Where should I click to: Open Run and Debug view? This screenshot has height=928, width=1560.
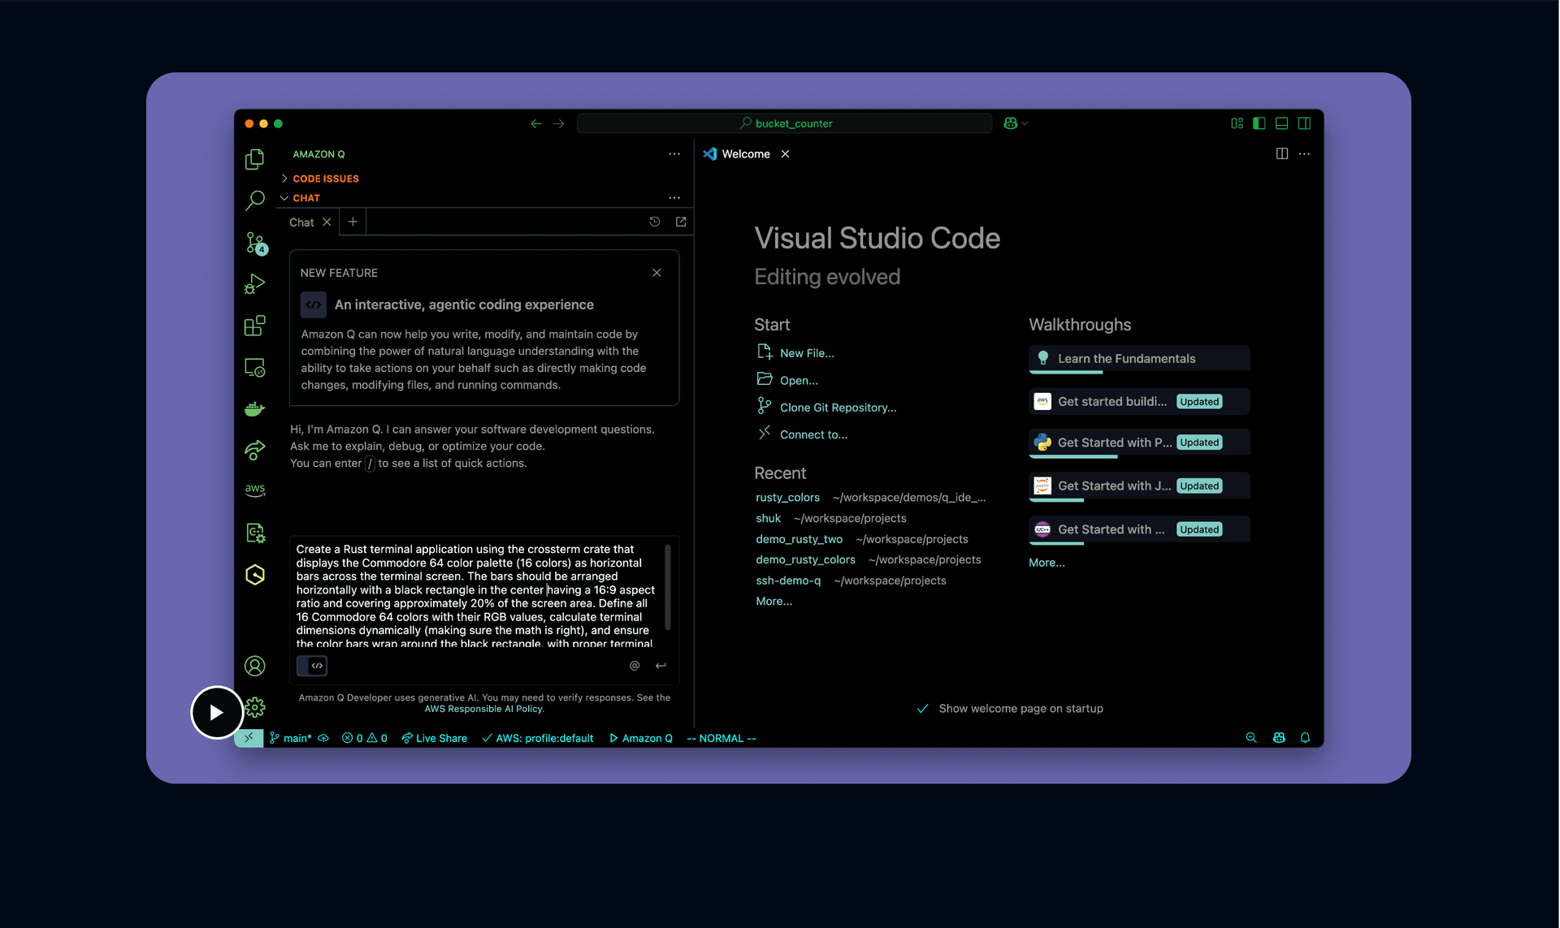[x=254, y=284]
